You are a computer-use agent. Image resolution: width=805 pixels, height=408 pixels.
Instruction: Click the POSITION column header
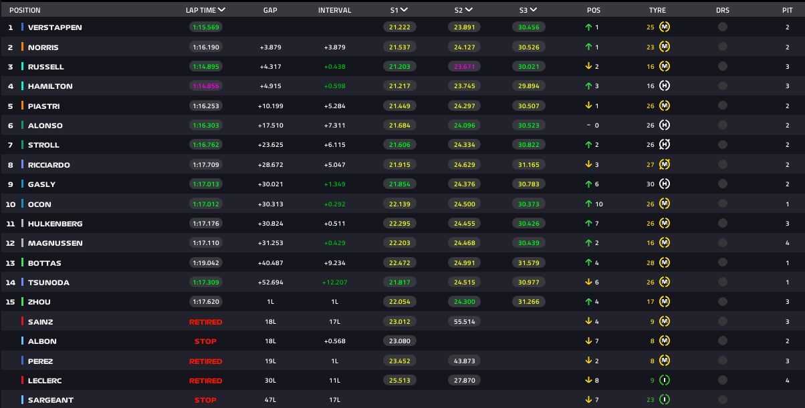[x=25, y=11]
